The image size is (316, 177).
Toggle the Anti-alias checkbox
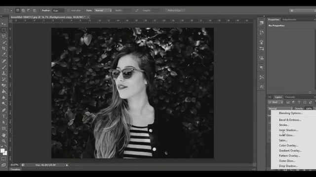[x=69, y=10]
